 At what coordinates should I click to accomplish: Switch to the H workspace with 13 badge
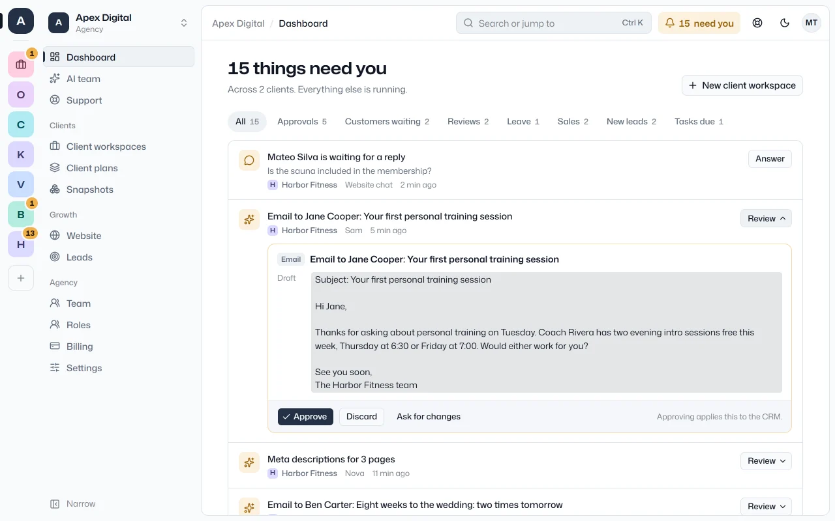point(21,244)
